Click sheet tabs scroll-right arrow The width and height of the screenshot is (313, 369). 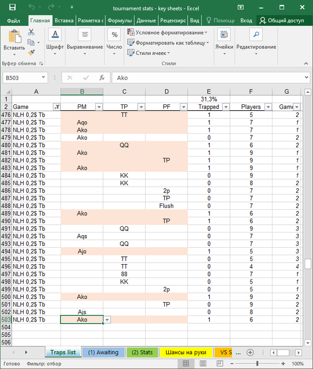[26, 352]
